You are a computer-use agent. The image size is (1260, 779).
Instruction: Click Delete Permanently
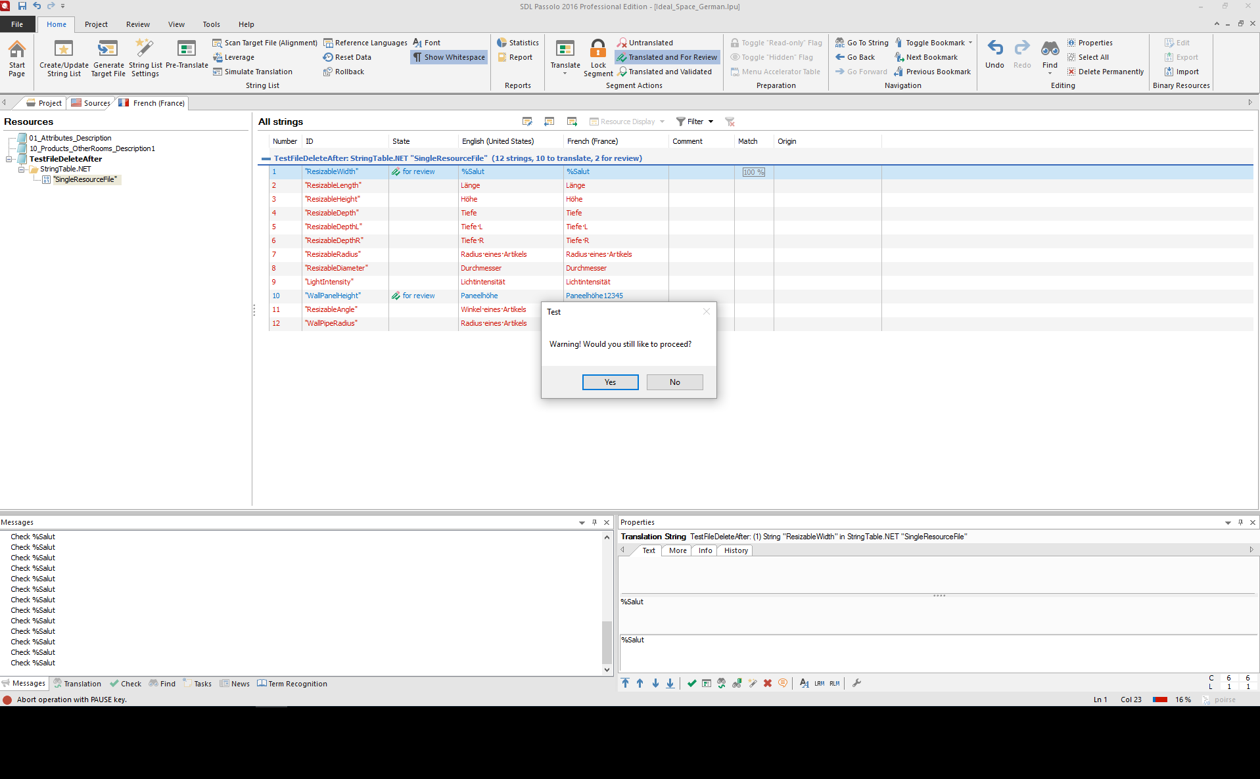(x=1106, y=72)
